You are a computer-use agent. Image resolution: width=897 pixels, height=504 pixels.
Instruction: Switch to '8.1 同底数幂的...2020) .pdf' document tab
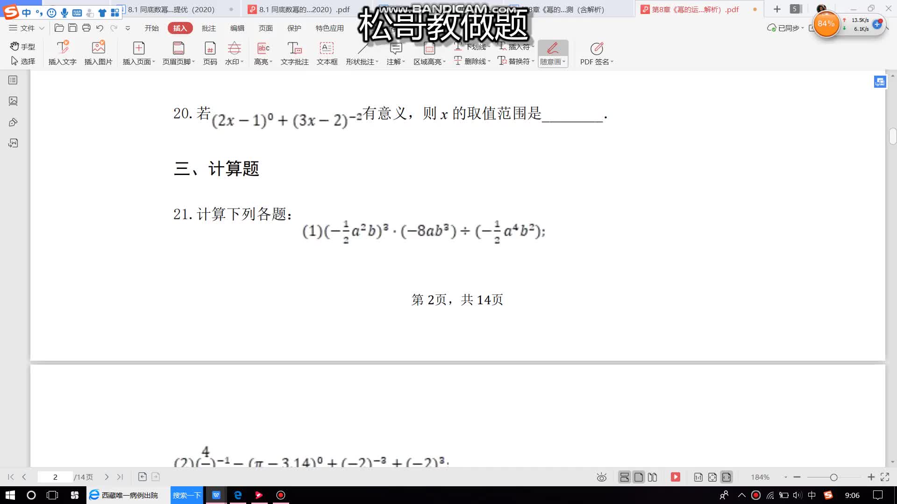(x=304, y=9)
